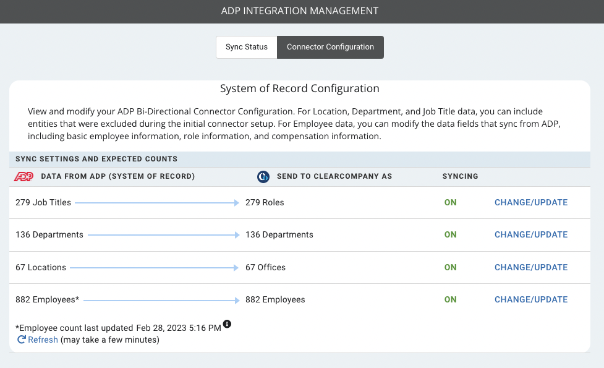The height and width of the screenshot is (368, 604).
Task: Click 'SEND TO CLEARCOMPANY AS' column header
Action: click(x=334, y=176)
